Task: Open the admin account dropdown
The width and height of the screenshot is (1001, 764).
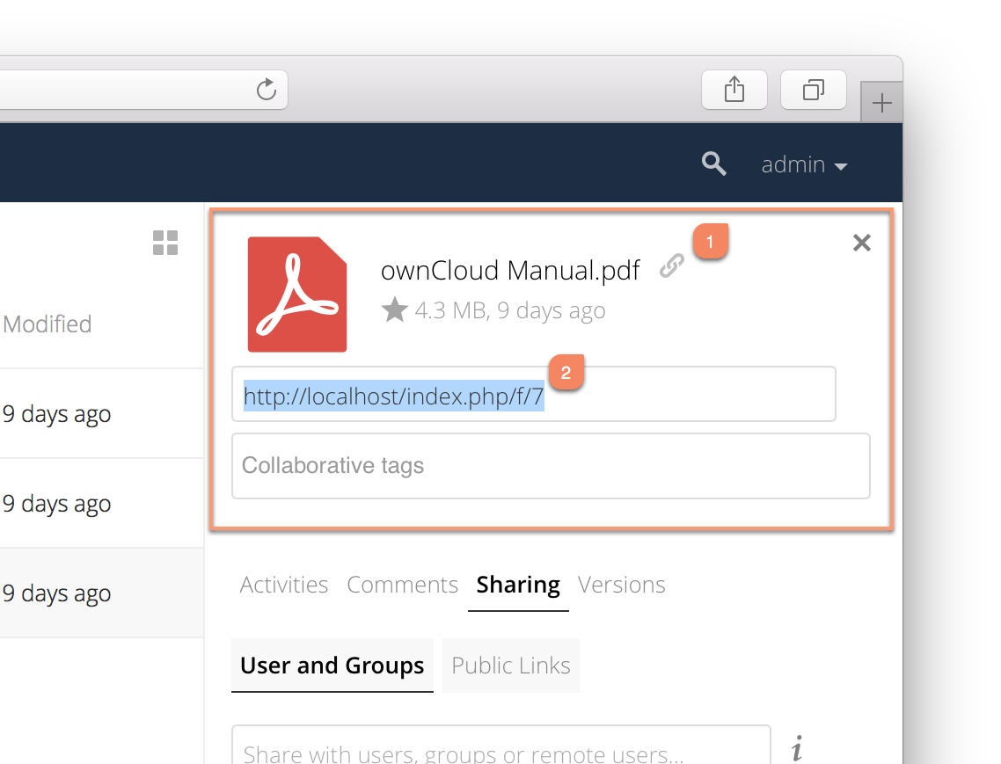Action: click(x=803, y=164)
